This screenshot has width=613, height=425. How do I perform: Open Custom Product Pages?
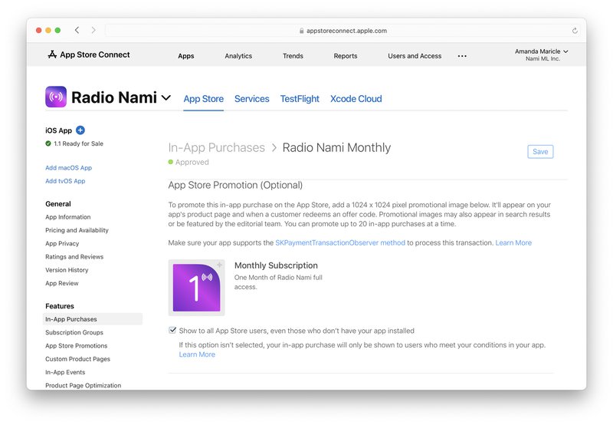[x=78, y=359]
